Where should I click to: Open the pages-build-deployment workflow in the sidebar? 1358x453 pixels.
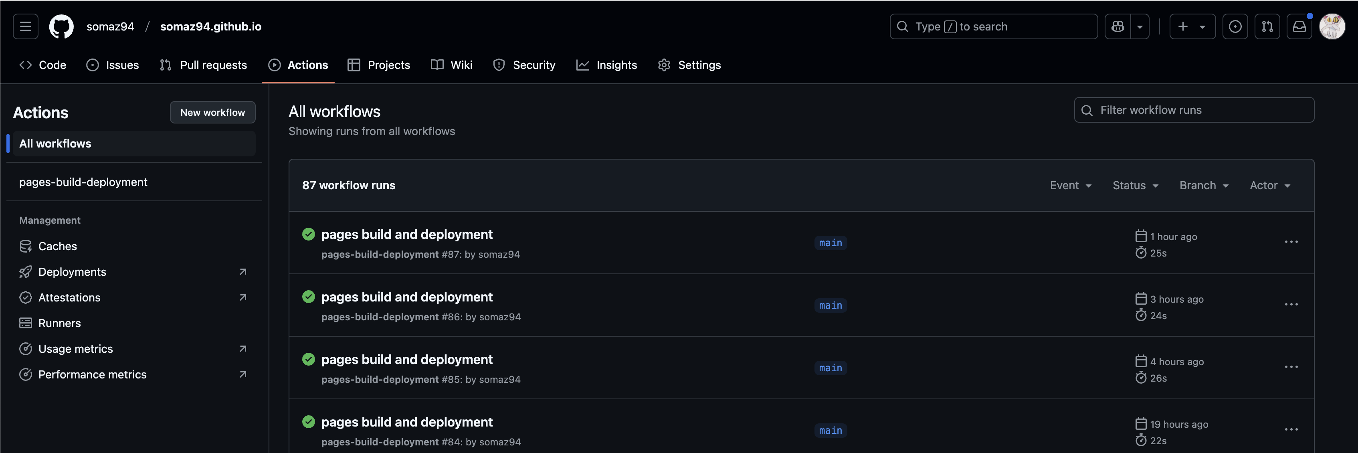click(83, 182)
